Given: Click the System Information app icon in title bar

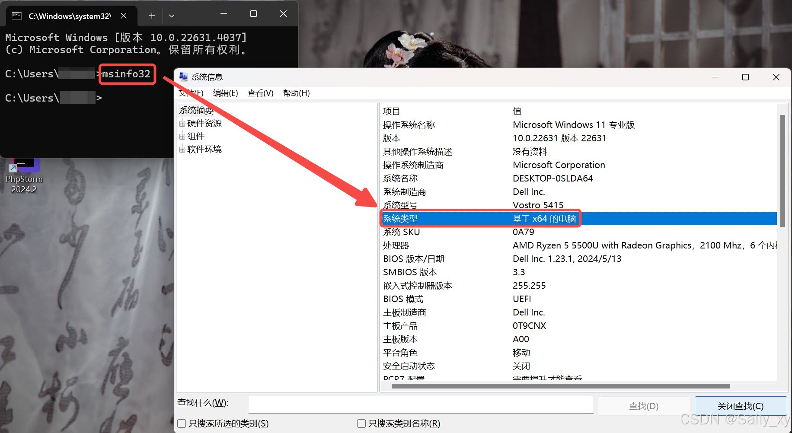Looking at the screenshot, I should (184, 77).
